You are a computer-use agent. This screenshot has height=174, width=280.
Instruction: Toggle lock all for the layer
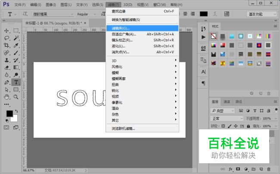coord(249,126)
